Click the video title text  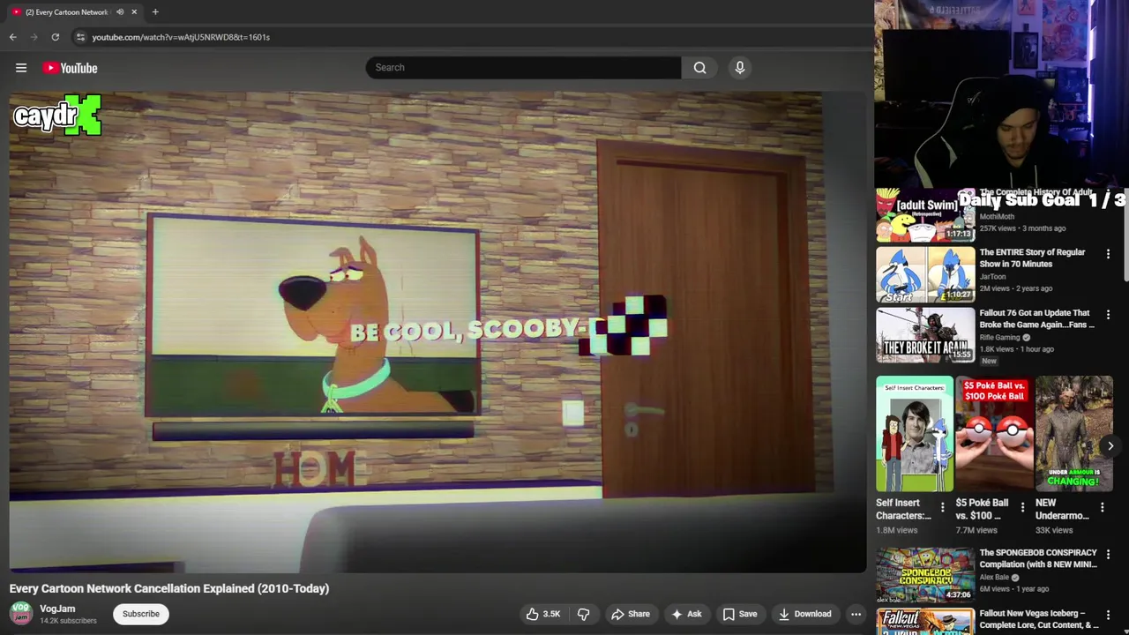[x=169, y=588]
